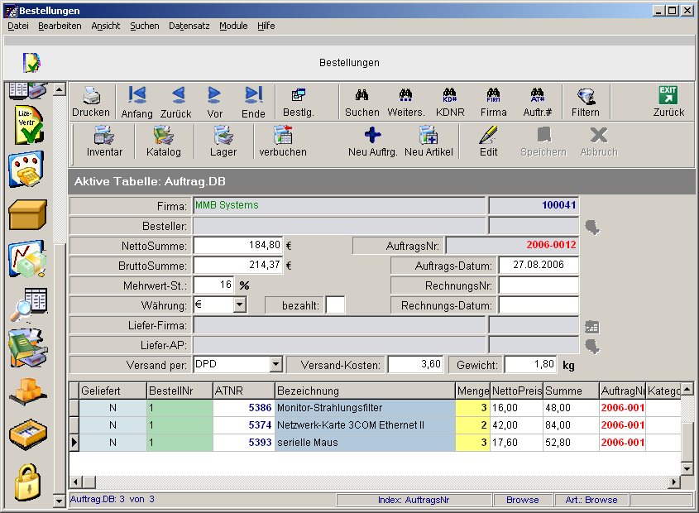The width and height of the screenshot is (699, 513).
Task: Open the Inventar toolbar icon
Action: pos(104,136)
